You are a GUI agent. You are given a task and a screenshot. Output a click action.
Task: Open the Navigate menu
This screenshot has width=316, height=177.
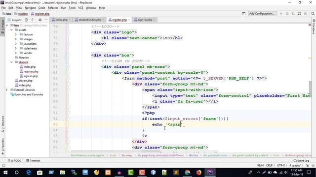30,8
